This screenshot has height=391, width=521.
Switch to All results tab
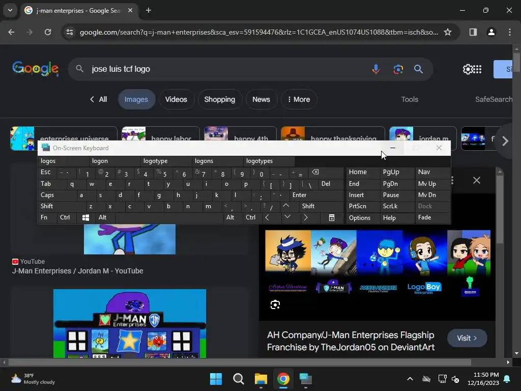pyautogui.click(x=99, y=99)
